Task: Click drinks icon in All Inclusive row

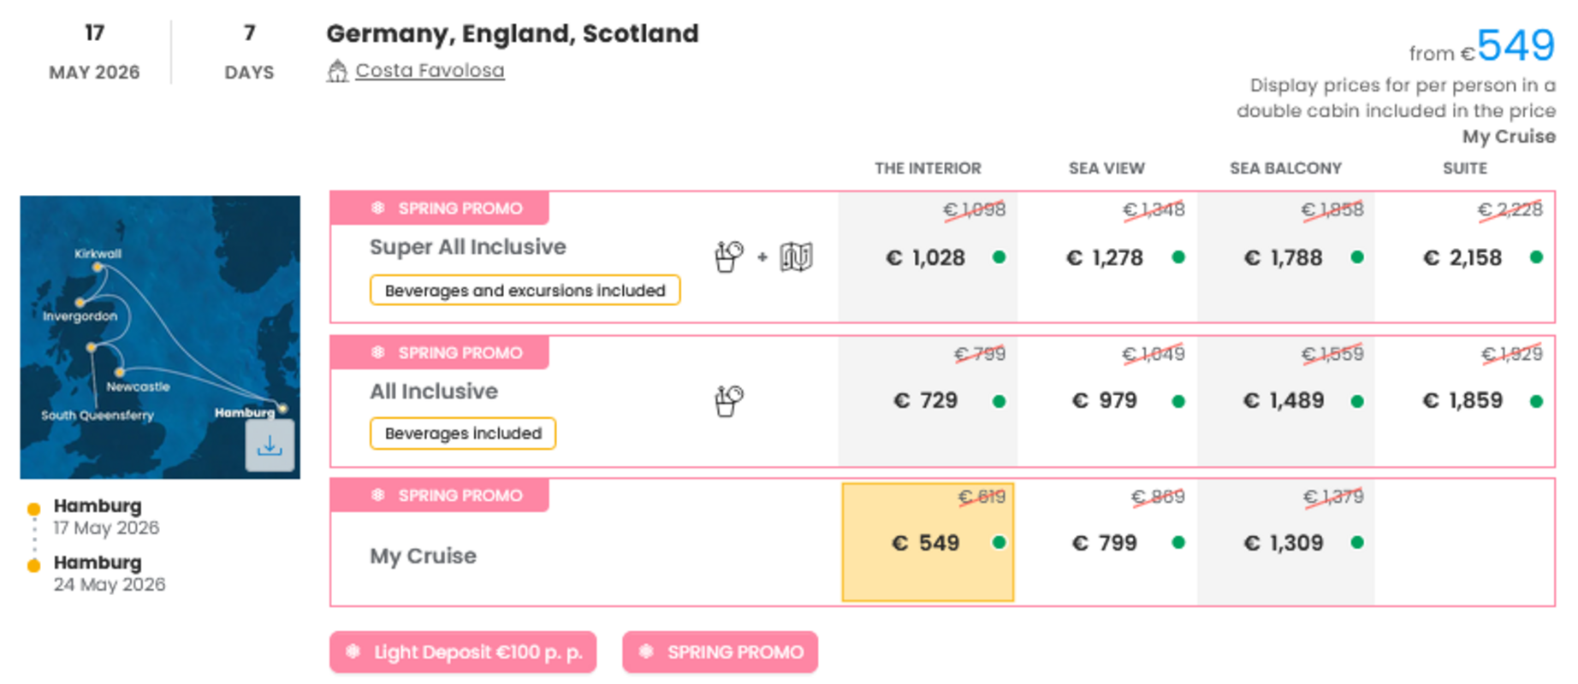Action: click(x=728, y=400)
